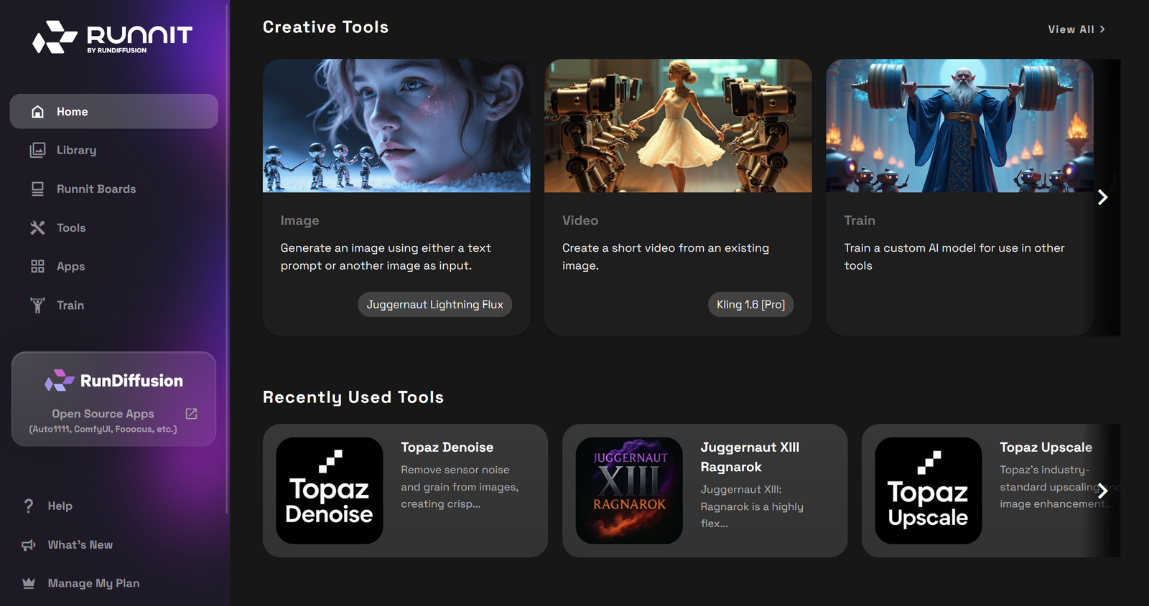Click '(Auto1111, ComfyUI, Fooocus, etc.)' text
The width and height of the screenshot is (1149, 606).
[x=103, y=429]
